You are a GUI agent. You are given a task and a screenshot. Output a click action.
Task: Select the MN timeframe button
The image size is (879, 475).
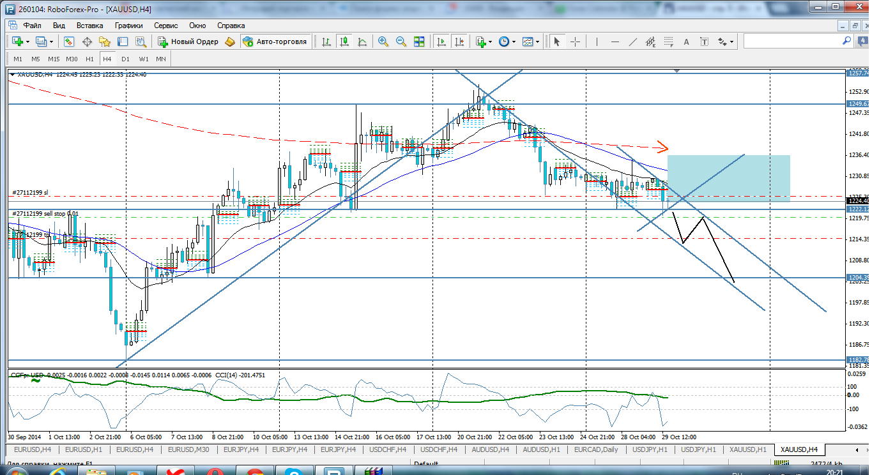pyautogui.click(x=161, y=59)
